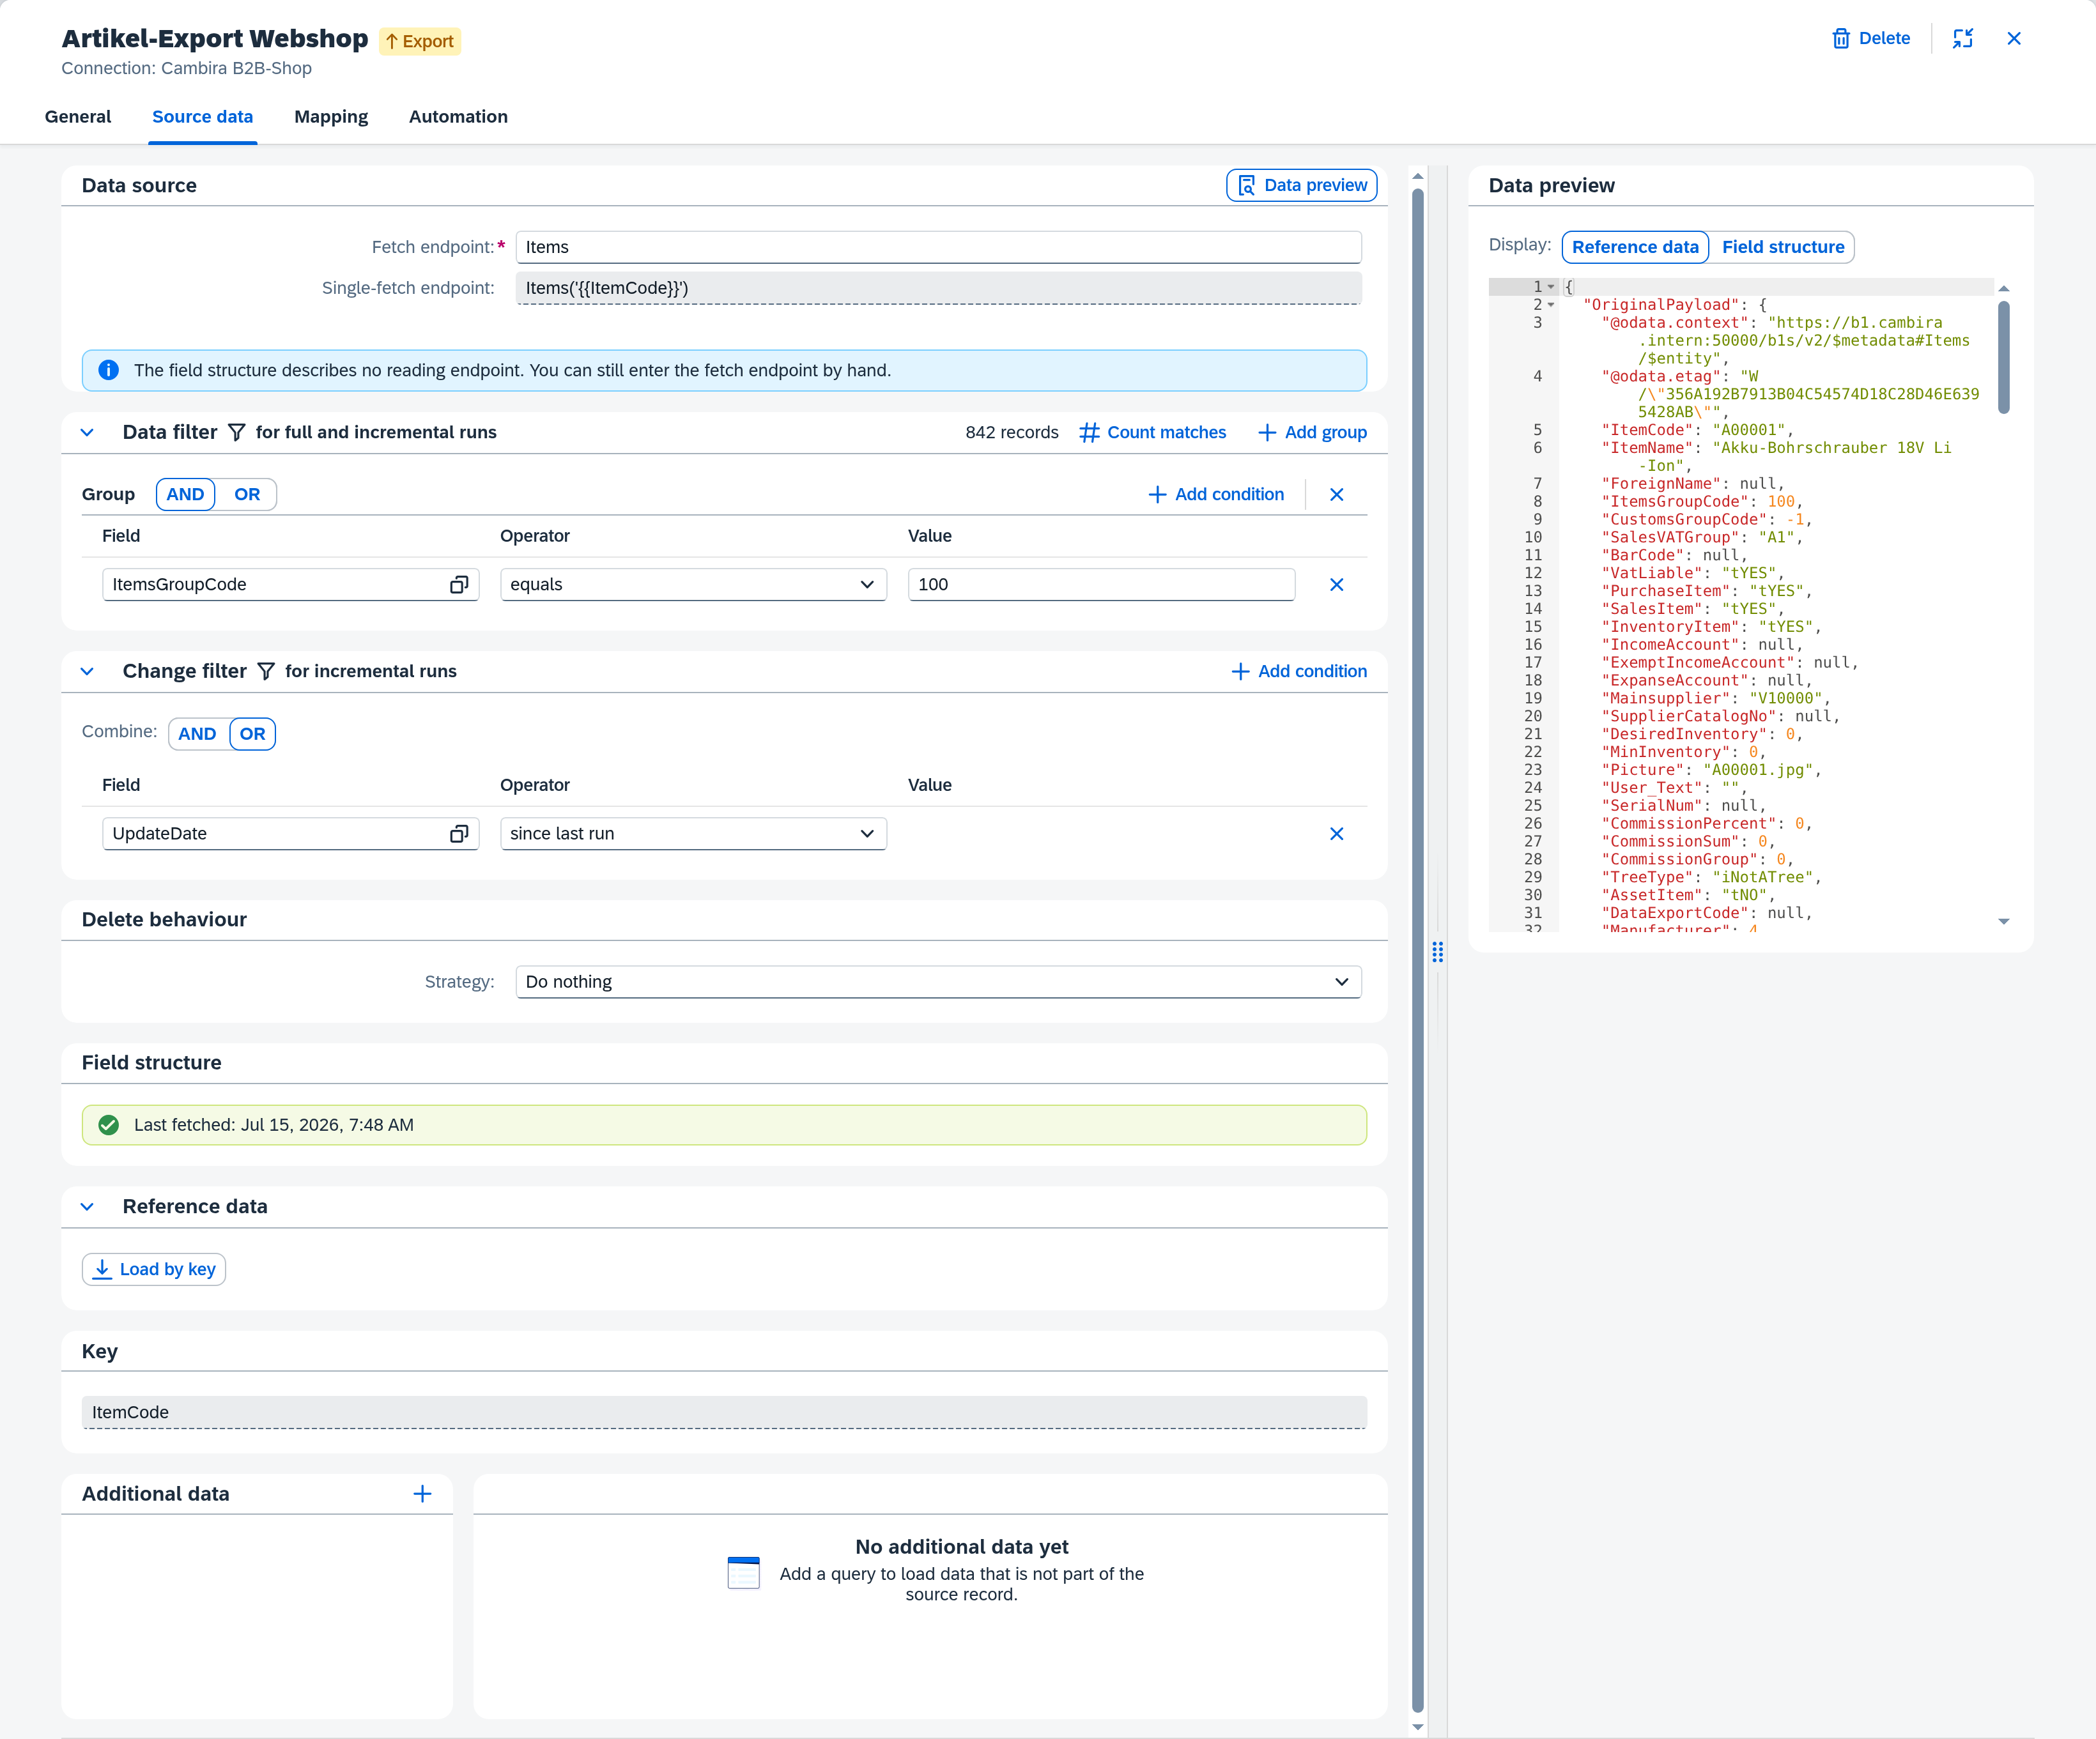Viewport: 2096px width, 1739px height.
Task: Click the main panel scroll-down arrow
Action: pos(1417,1727)
